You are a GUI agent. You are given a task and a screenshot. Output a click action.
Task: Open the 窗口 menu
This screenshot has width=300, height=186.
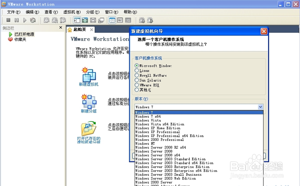pos(112,12)
